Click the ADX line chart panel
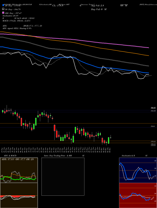Viewport: 157px width, 208px height. 19,170
